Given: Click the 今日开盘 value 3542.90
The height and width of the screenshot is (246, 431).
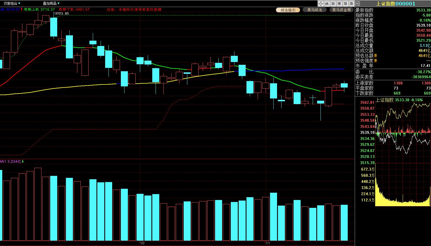Looking at the screenshot, I should [x=423, y=30].
